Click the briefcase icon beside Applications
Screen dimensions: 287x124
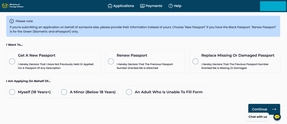click(x=110, y=6)
